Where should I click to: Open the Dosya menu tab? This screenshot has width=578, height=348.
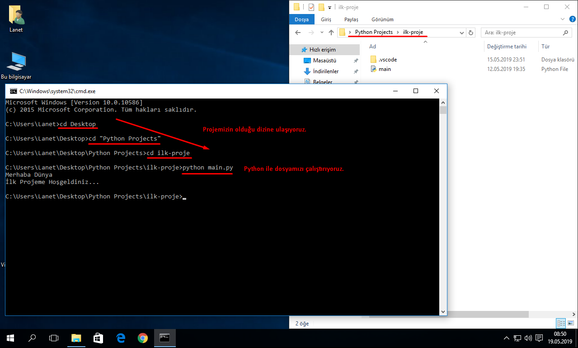[301, 19]
